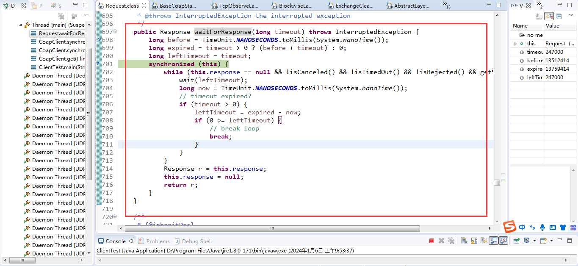This screenshot has height=266, width=578.
Task: Select the 'no method return value' row
Action: [544, 35]
